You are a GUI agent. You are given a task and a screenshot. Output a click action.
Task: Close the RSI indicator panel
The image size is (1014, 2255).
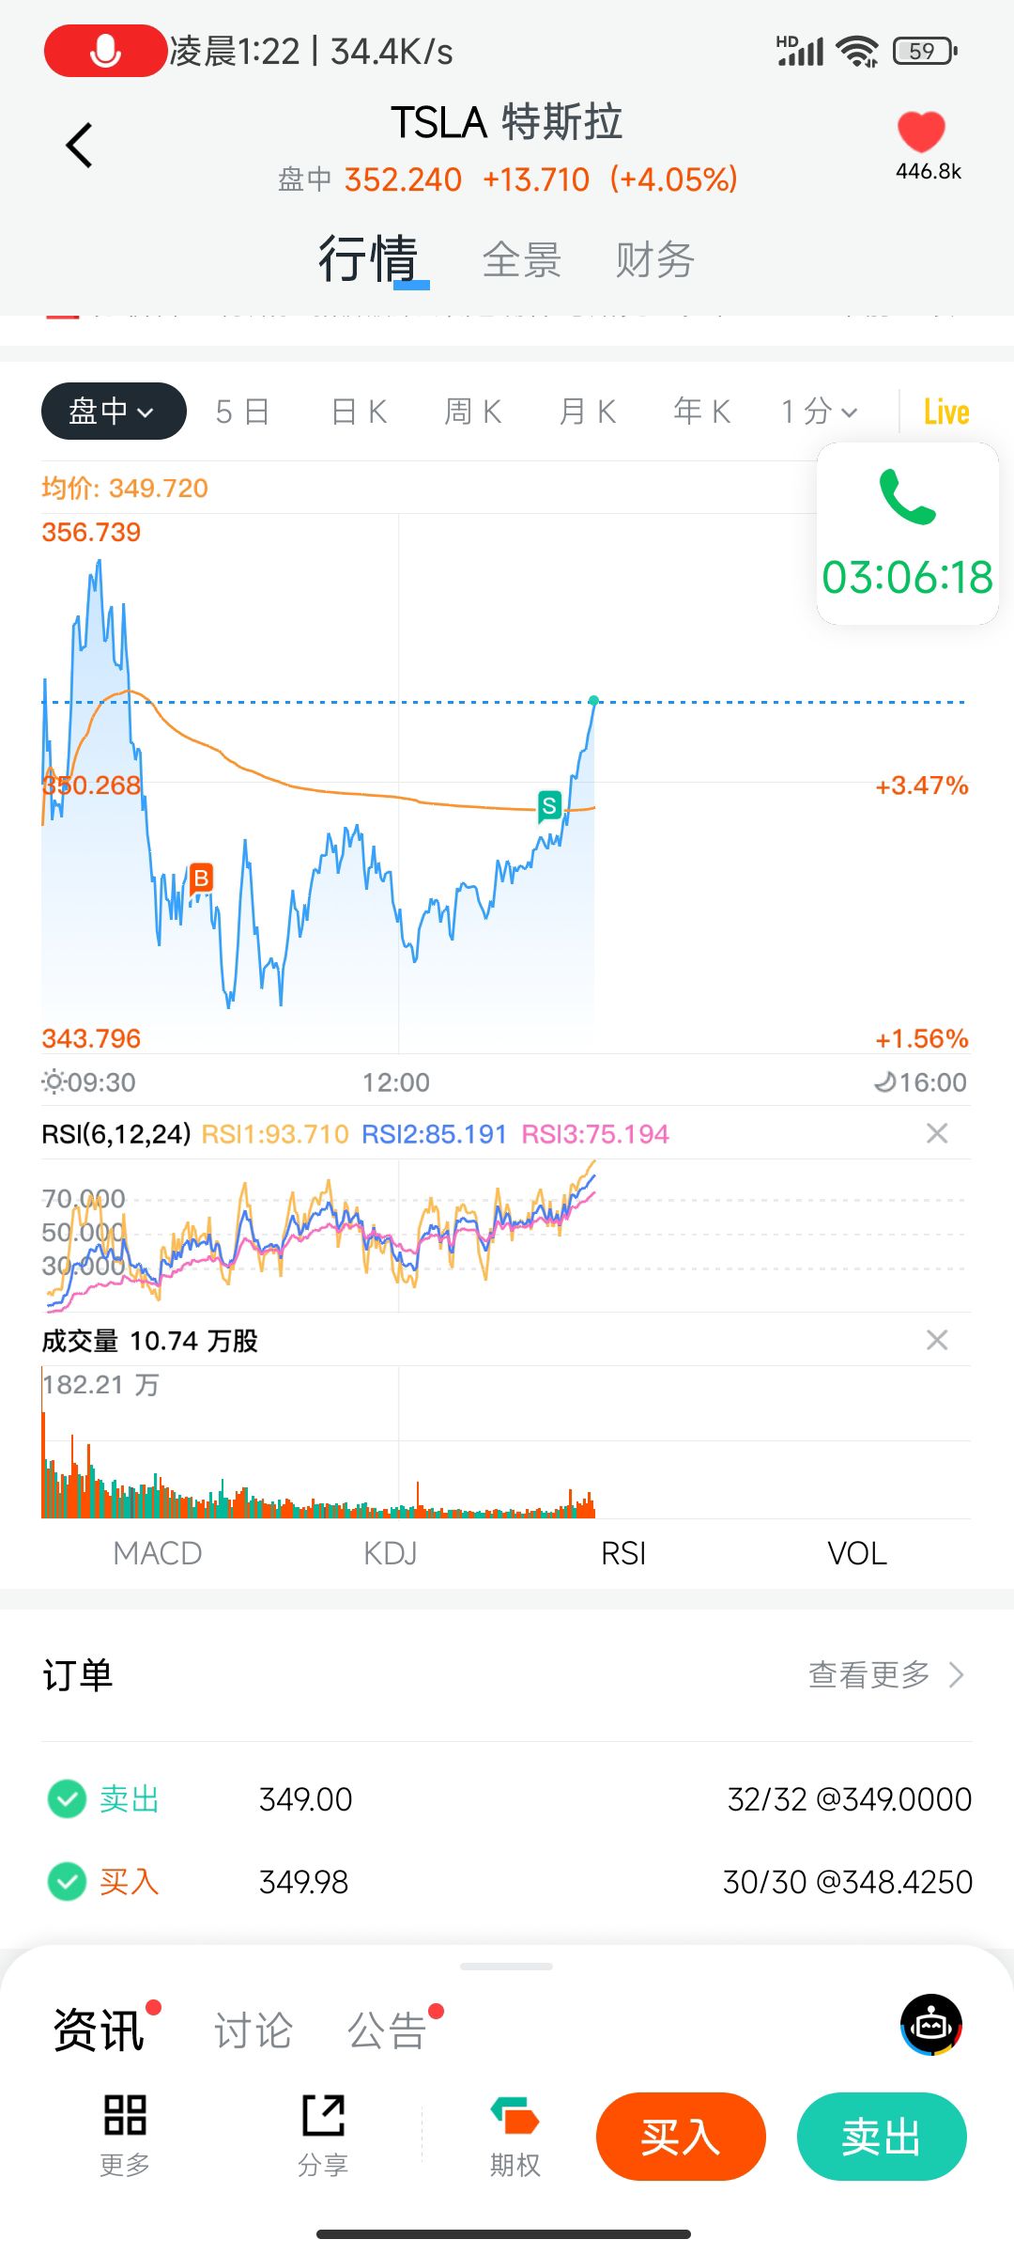pos(936,1134)
